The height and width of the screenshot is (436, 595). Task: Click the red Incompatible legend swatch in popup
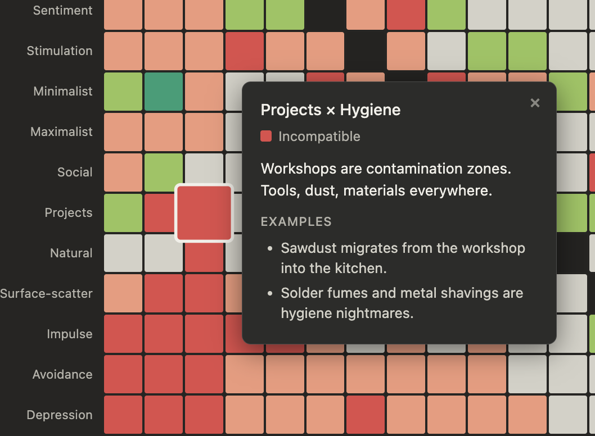tap(266, 136)
